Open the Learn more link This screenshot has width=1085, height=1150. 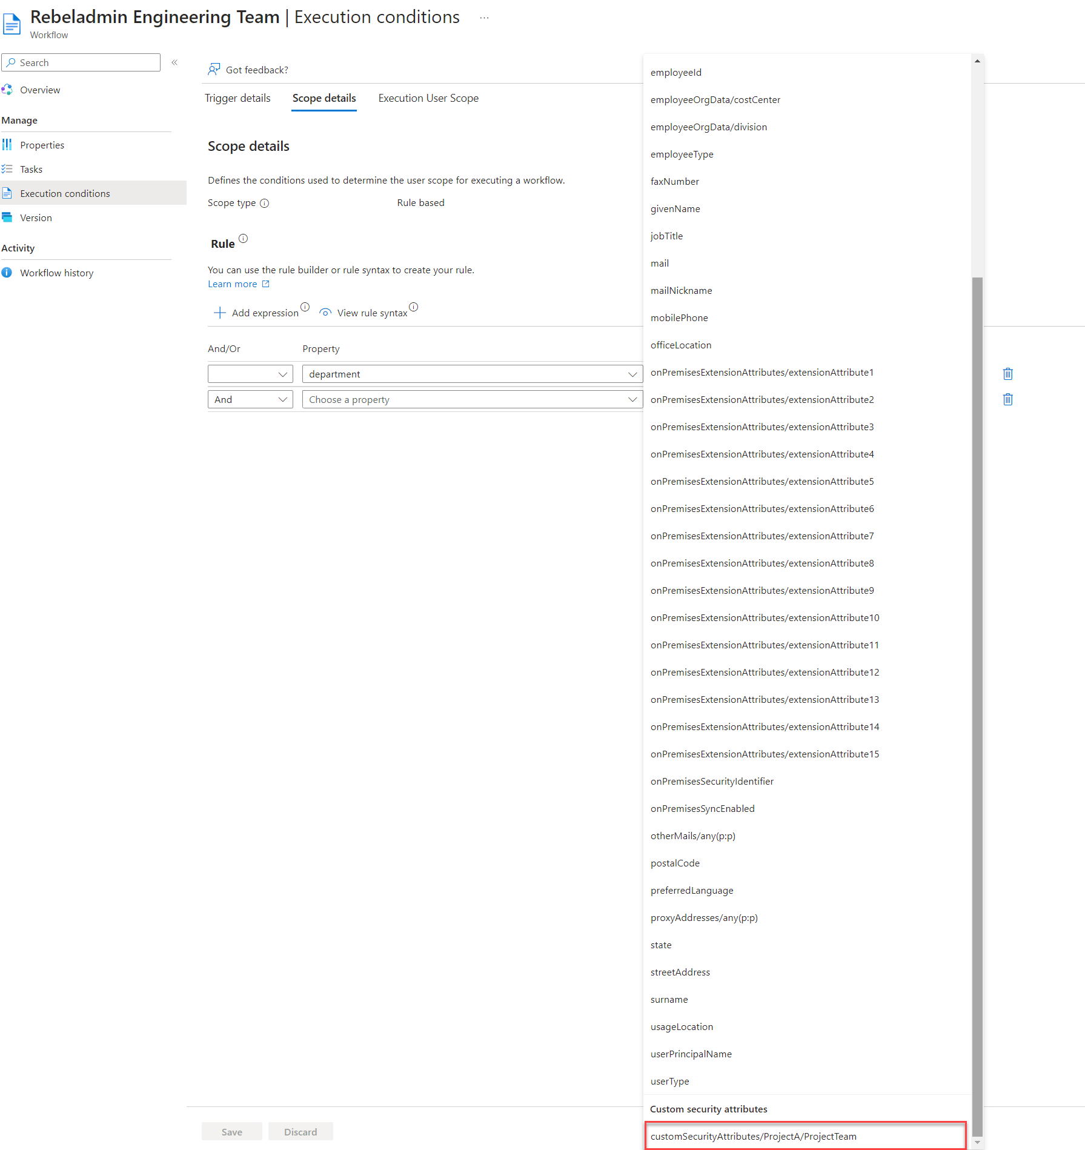[x=233, y=284]
